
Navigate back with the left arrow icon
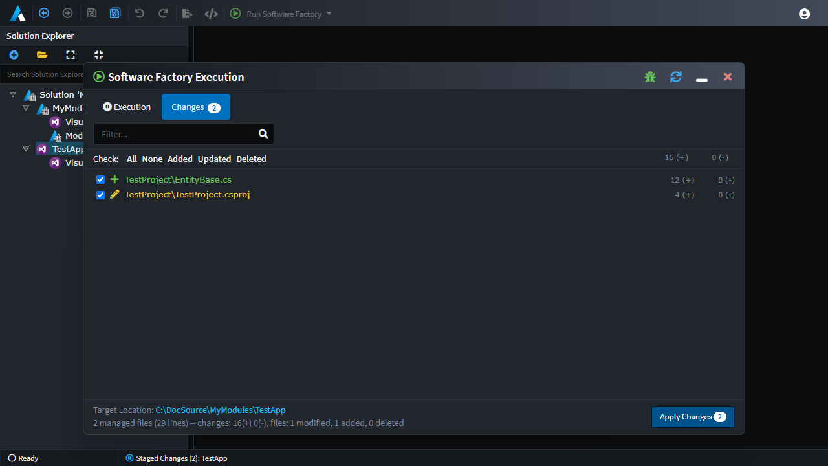click(44, 13)
